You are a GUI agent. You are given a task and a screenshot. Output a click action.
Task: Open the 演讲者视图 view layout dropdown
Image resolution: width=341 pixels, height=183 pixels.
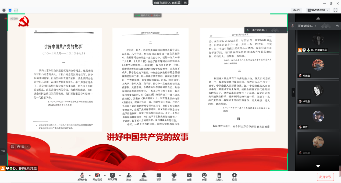pos(318,10)
